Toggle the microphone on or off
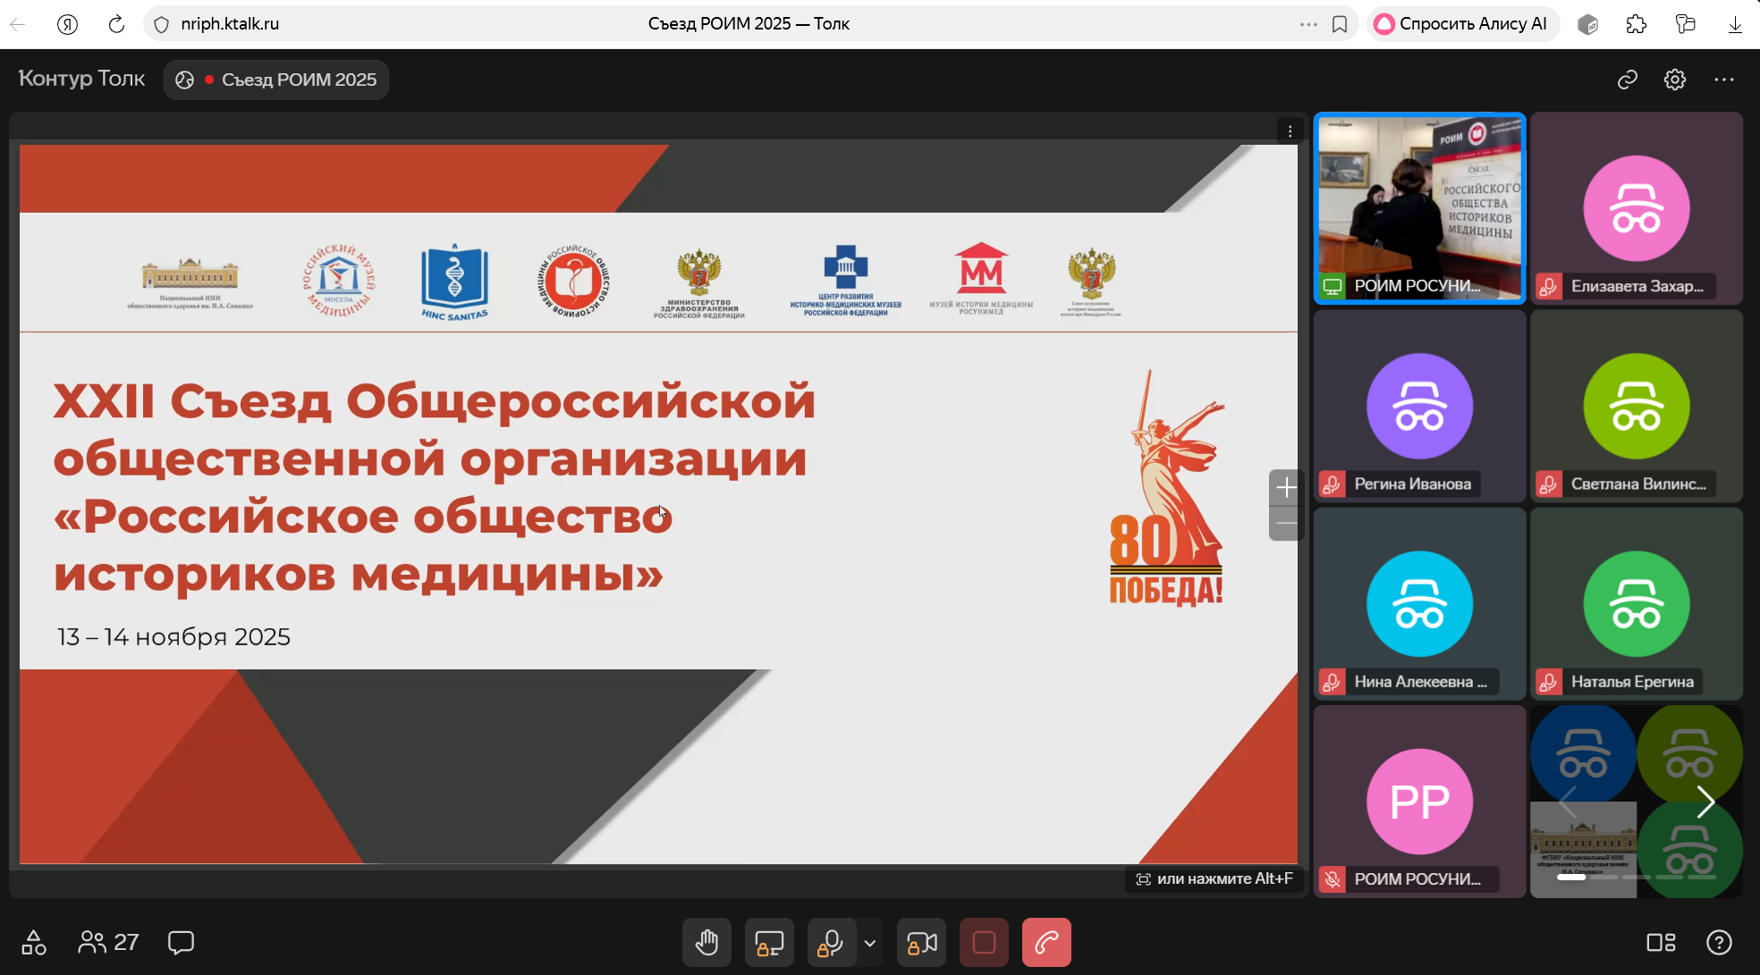The width and height of the screenshot is (1760, 975). point(830,943)
